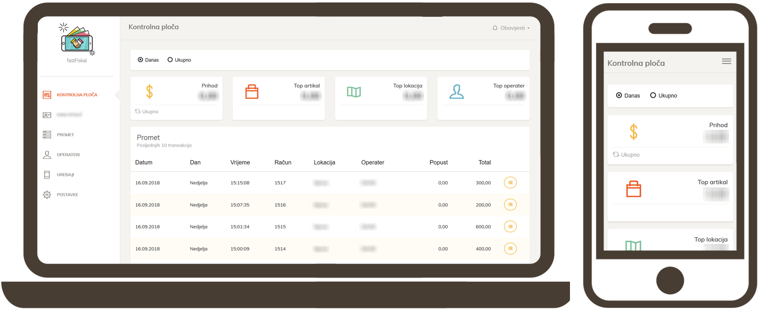
Task: View details button for receipt 1515
Action: point(510,227)
